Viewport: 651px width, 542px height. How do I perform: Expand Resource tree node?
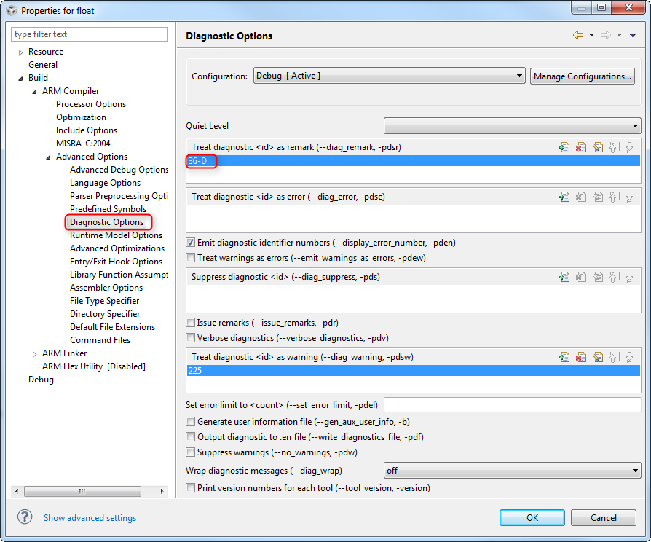pos(21,52)
